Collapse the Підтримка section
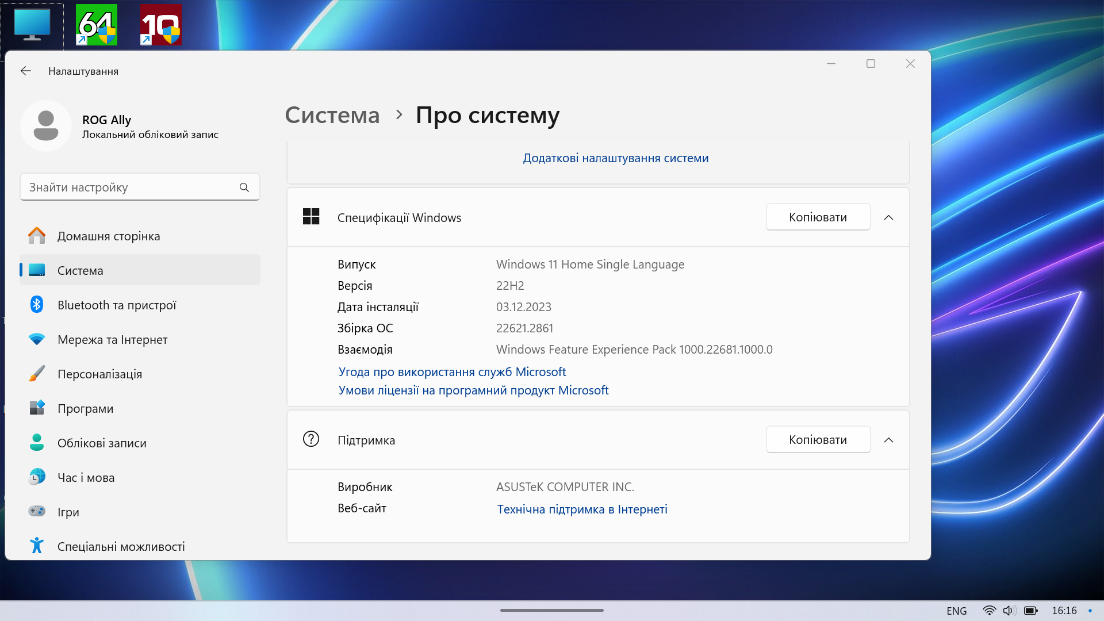The width and height of the screenshot is (1104, 621). pyautogui.click(x=888, y=440)
